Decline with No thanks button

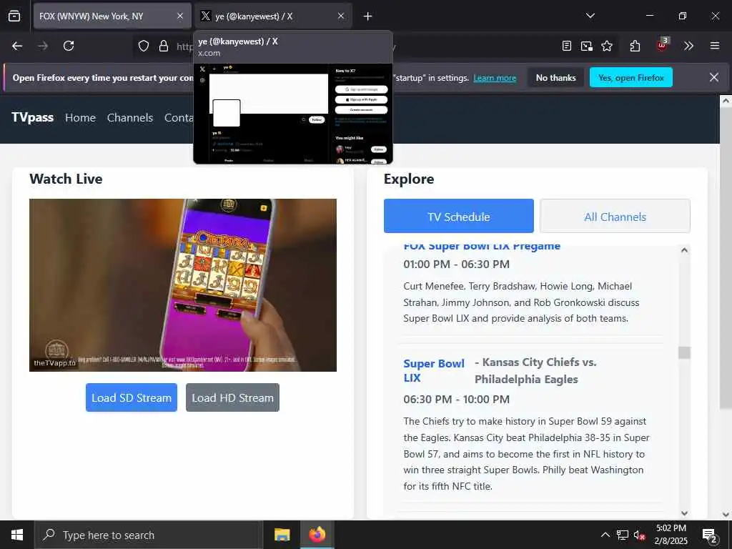[x=556, y=77]
